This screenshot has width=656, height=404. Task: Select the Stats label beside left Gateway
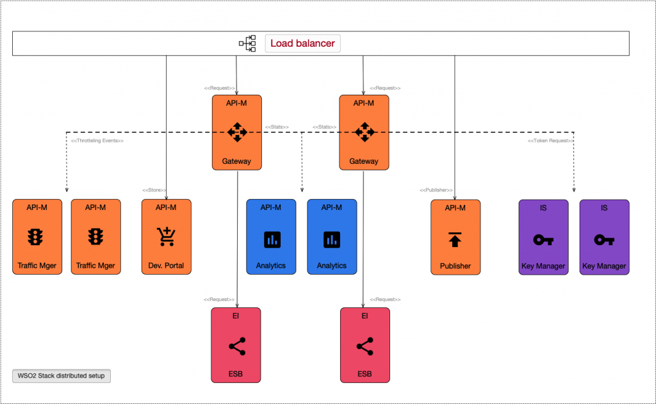(277, 127)
